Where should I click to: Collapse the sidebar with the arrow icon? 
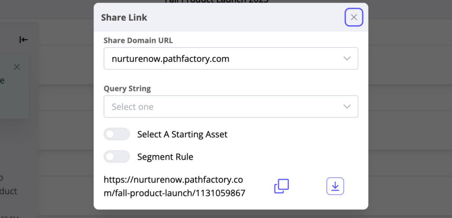point(23,40)
